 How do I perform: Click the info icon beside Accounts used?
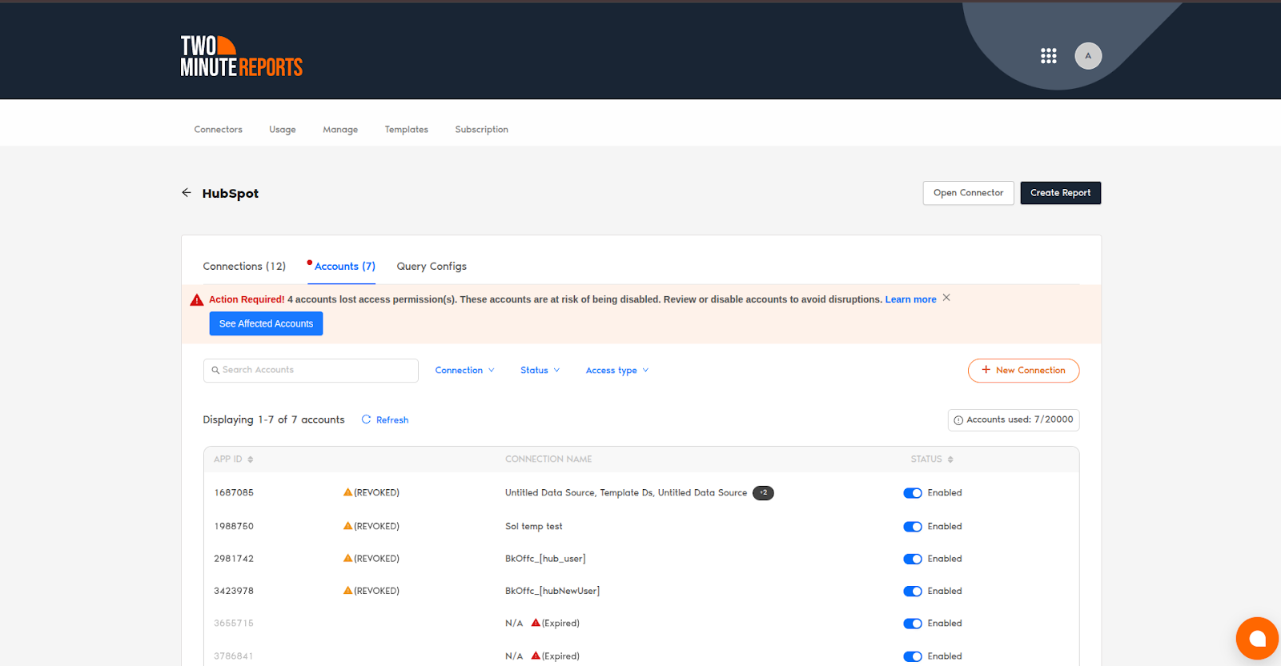pyautogui.click(x=958, y=420)
